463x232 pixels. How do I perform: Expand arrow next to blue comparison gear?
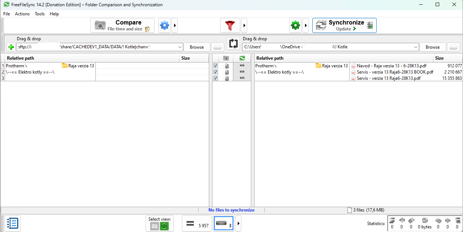175,26
